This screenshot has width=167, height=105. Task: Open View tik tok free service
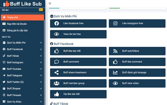78,34
